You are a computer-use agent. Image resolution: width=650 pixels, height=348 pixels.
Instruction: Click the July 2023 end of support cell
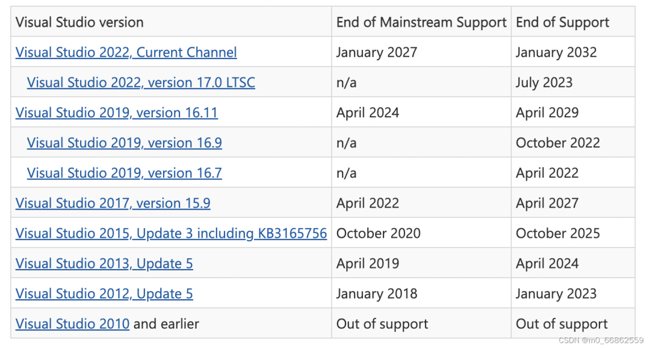click(x=544, y=82)
